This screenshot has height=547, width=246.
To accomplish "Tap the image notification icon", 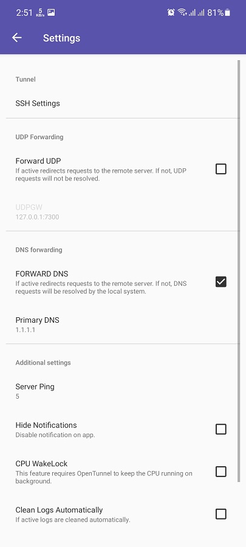I will 51,13.
